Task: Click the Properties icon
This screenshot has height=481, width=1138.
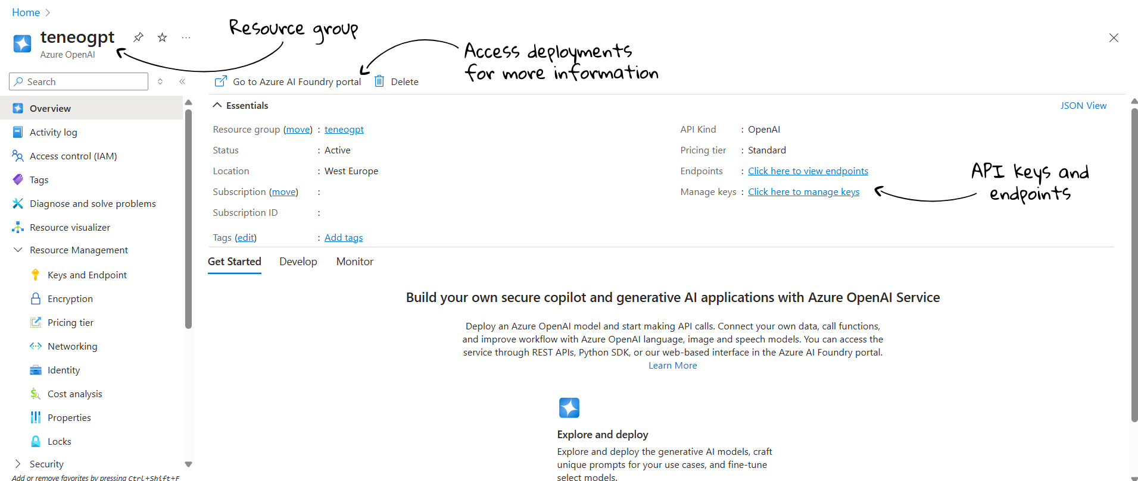Action: [36, 417]
